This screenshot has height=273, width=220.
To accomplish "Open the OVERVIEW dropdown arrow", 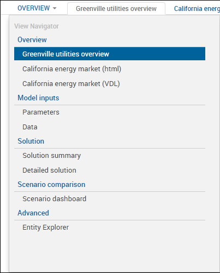I will coord(55,8).
